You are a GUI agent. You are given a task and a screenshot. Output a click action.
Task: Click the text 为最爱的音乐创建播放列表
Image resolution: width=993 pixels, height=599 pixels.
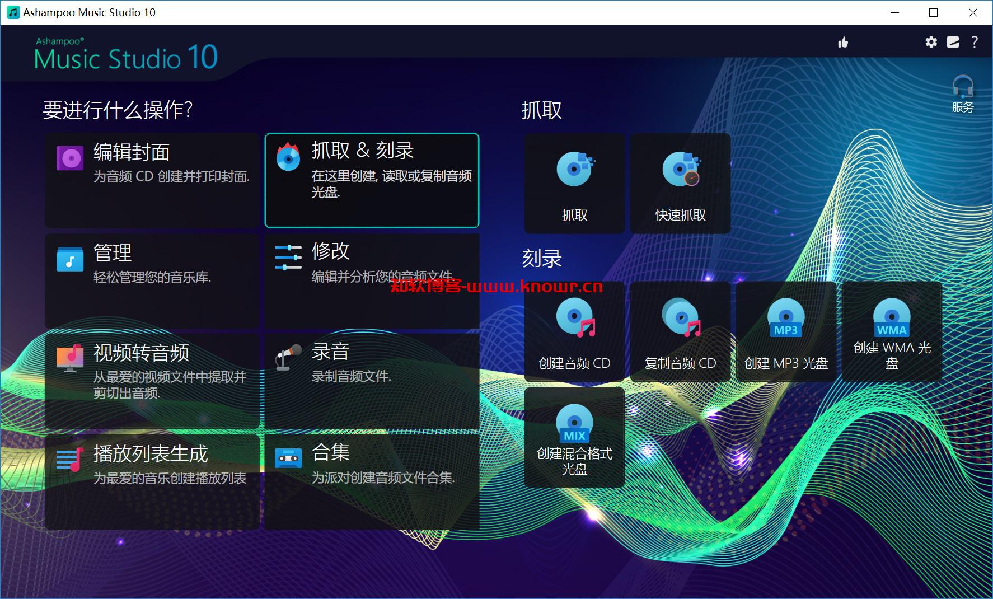pyautogui.click(x=170, y=478)
